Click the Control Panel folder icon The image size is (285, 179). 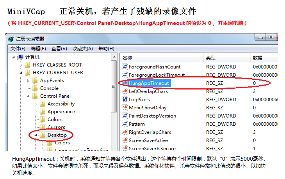pos(35,96)
